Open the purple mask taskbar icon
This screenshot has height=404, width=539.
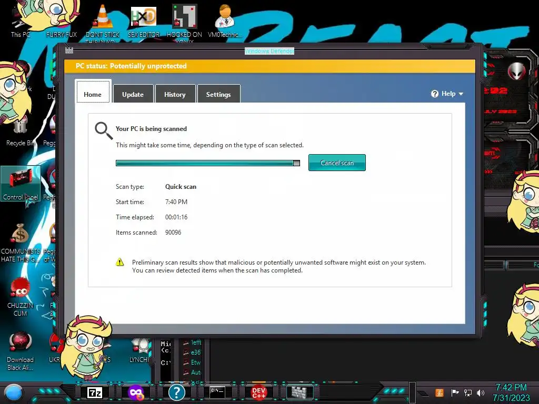135,392
